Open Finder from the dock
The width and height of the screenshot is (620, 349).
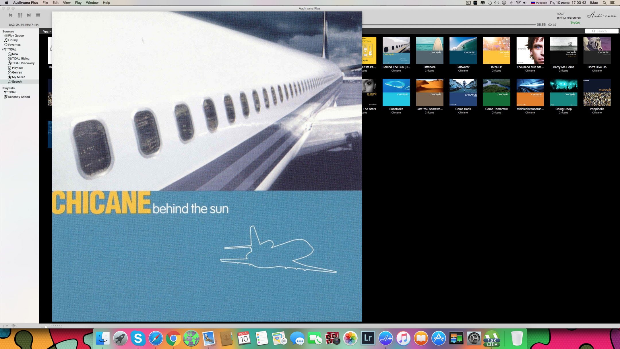pos(102,338)
